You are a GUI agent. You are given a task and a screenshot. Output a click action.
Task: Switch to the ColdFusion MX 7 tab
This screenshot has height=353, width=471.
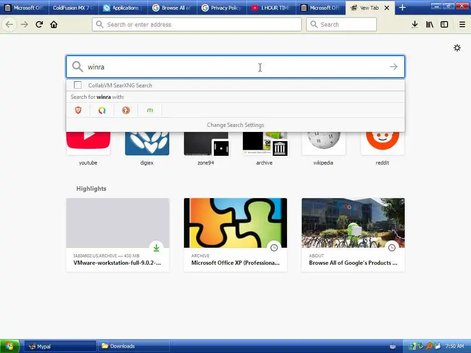[x=74, y=8]
